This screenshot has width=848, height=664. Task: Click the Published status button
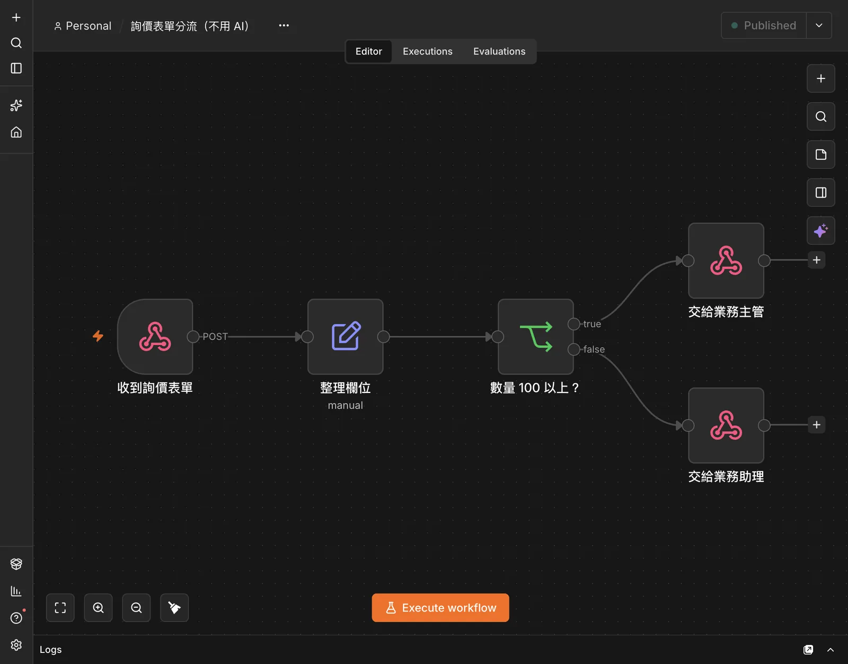pos(764,25)
